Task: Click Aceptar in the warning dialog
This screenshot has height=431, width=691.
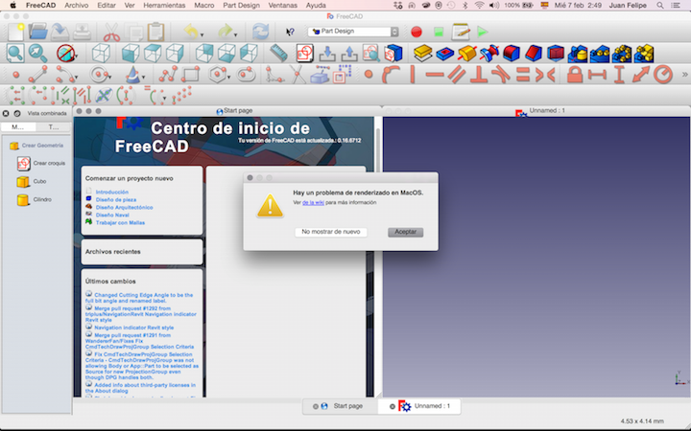Action: click(405, 232)
